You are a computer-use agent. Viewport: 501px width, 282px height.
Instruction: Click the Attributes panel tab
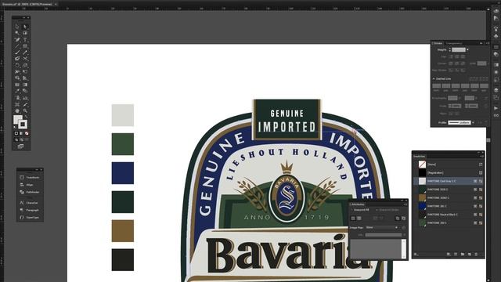coord(358,204)
